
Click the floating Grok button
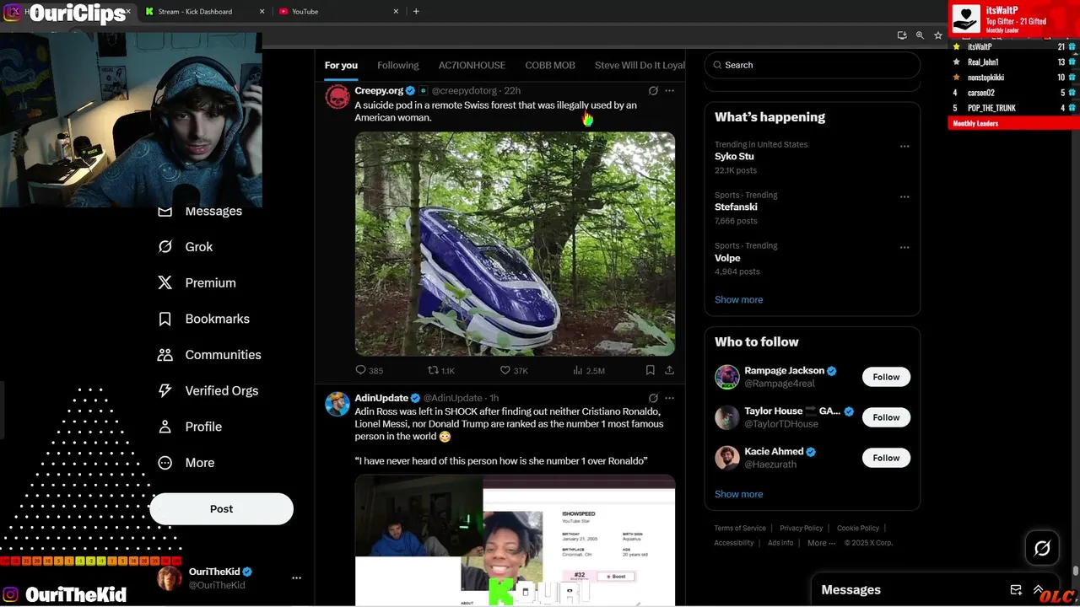tap(1042, 549)
